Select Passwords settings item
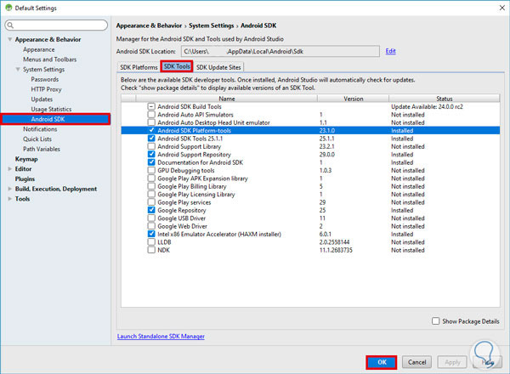 44,79
